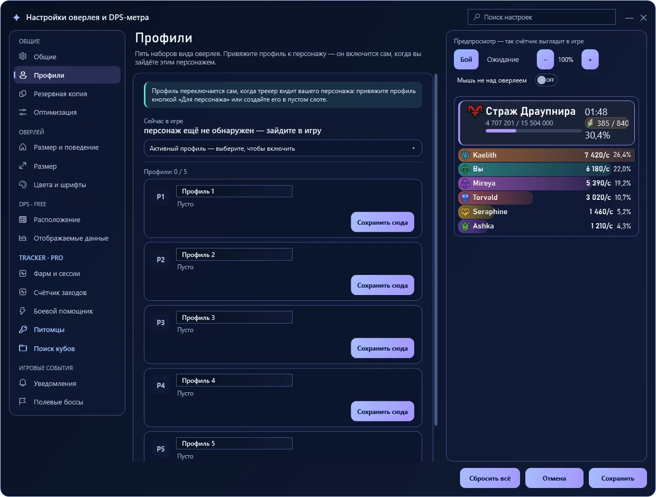
Task: Switch preview to Бой mode
Action: (466, 60)
